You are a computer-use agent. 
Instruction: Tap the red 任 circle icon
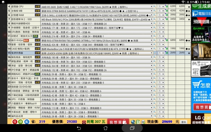tap(15, 122)
